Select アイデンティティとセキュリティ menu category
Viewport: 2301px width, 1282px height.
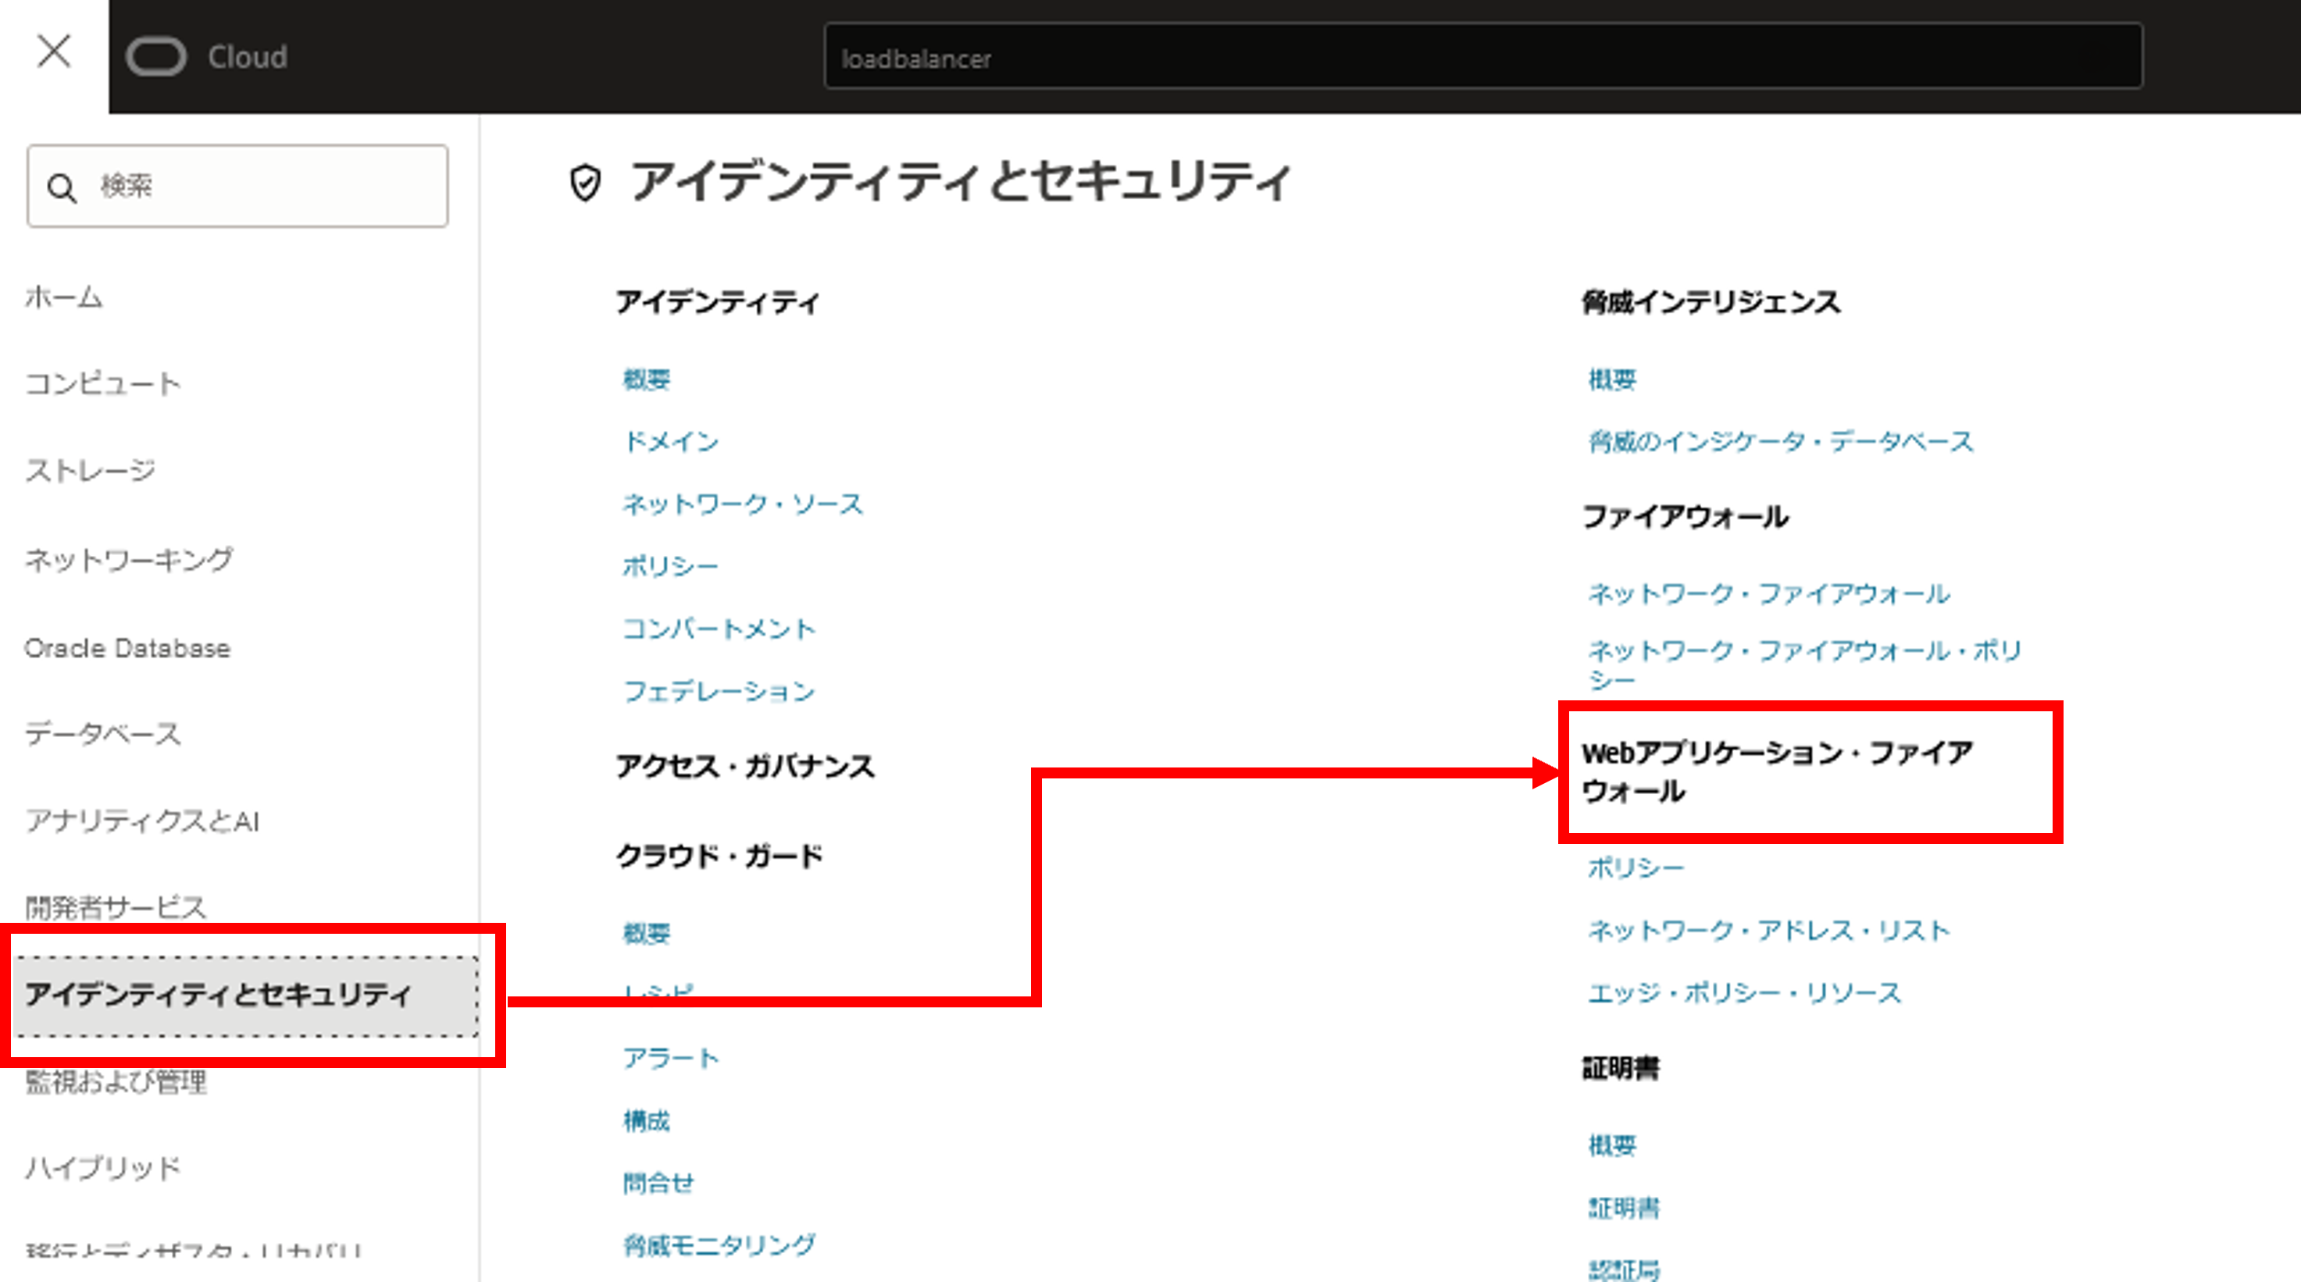(x=248, y=995)
